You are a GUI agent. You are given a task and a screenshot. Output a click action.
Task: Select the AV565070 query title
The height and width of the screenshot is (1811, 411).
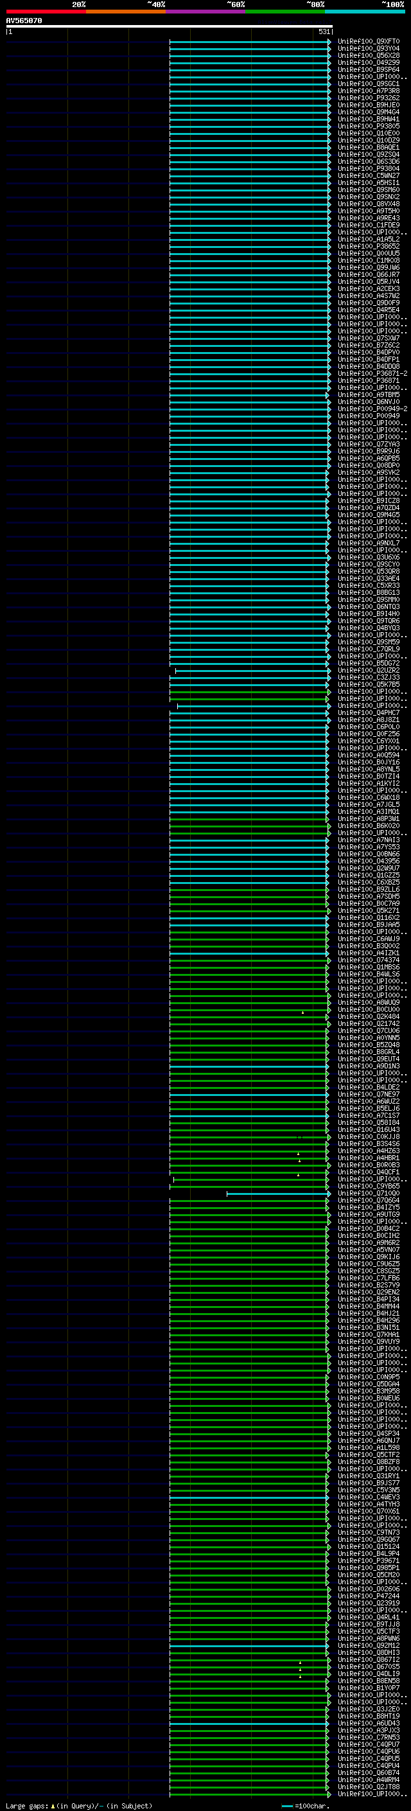tap(24, 21)
